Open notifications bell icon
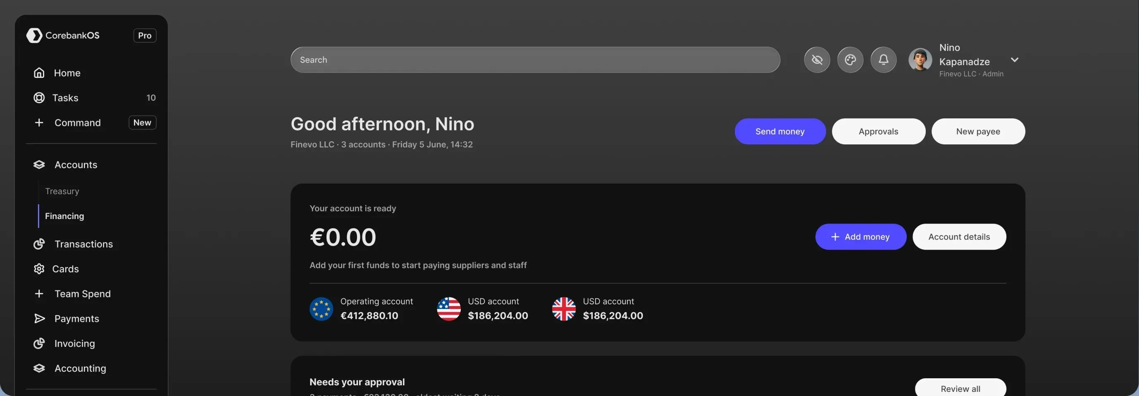The width and height of the screenshot is (1139, 396). [883, 59]
